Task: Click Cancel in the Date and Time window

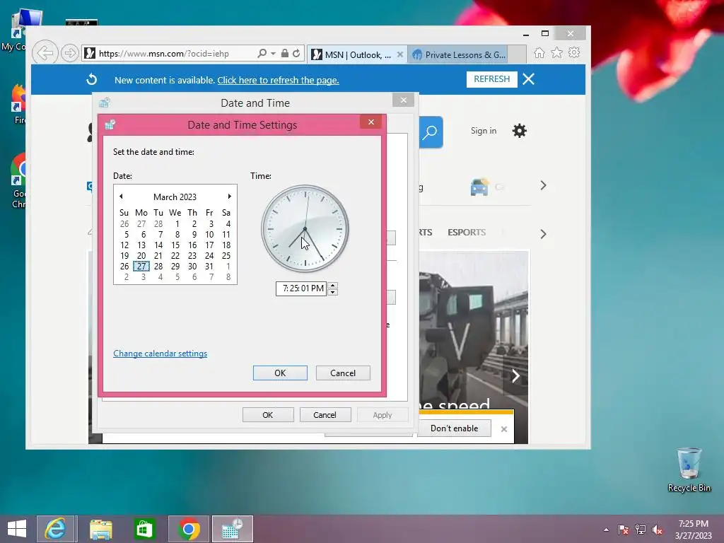Action: [325, 415]
